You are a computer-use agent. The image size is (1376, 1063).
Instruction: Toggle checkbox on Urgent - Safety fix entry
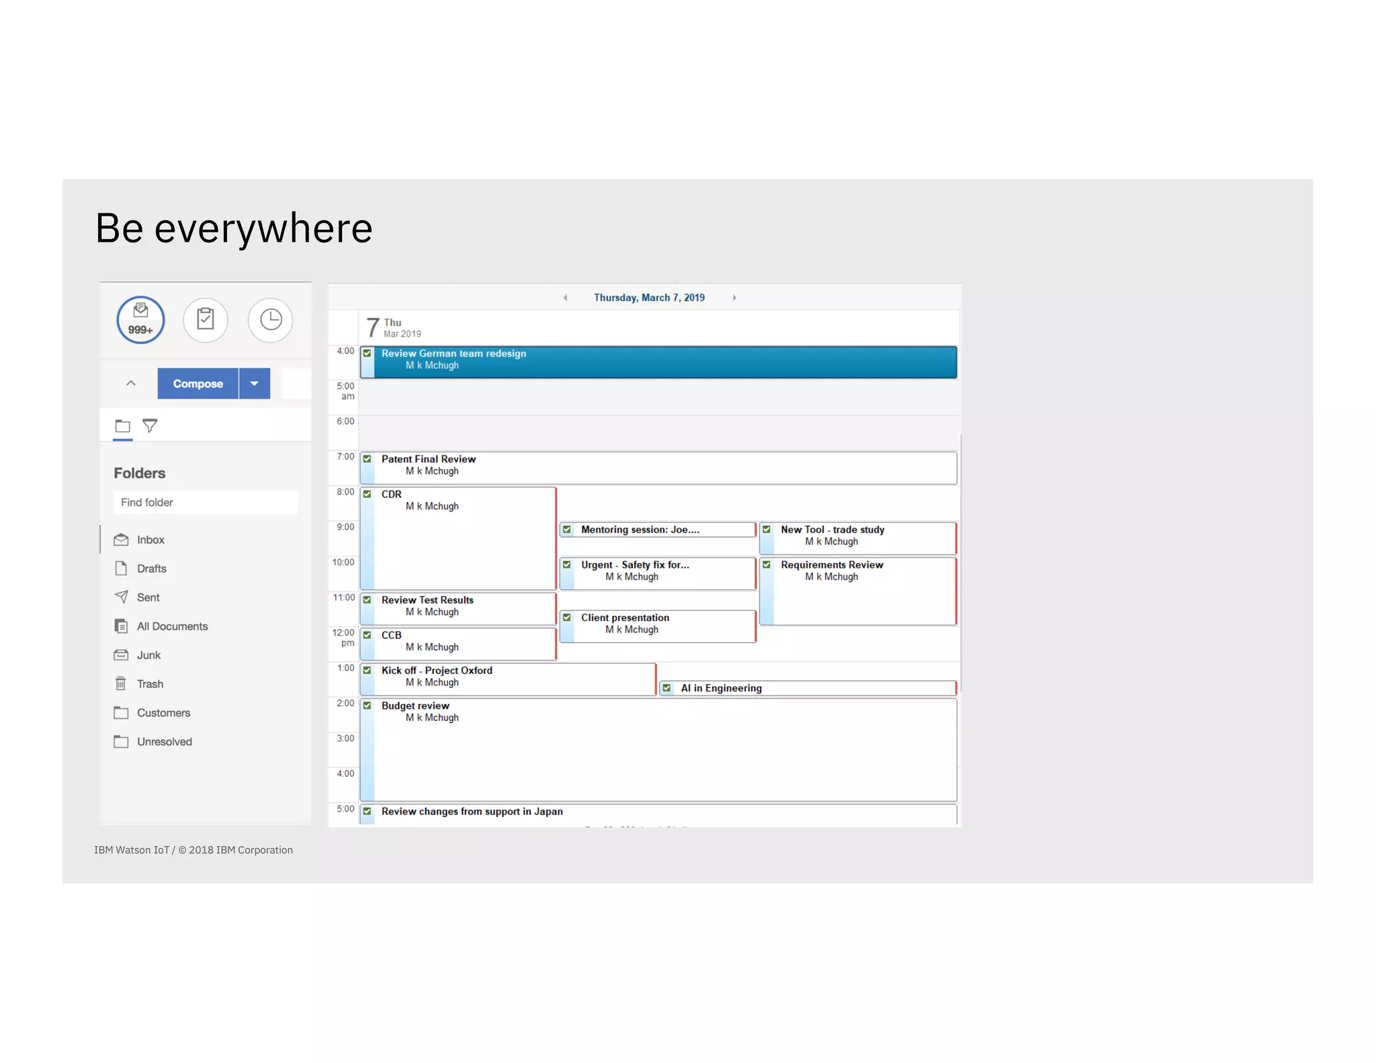click(567, 565)
